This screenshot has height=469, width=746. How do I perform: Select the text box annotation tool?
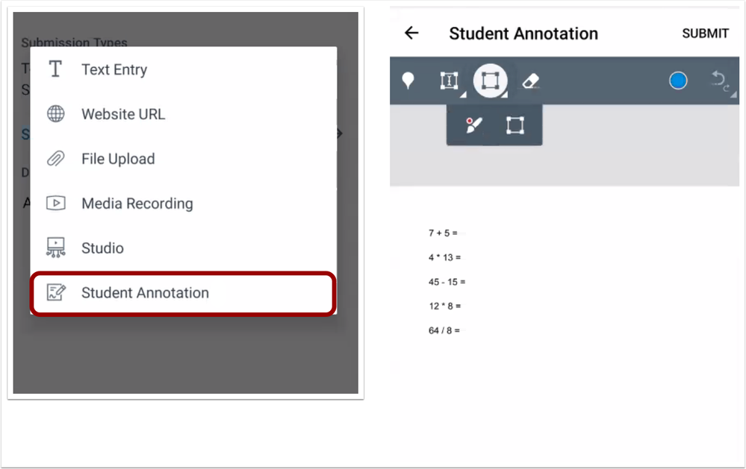click(449, 81)
